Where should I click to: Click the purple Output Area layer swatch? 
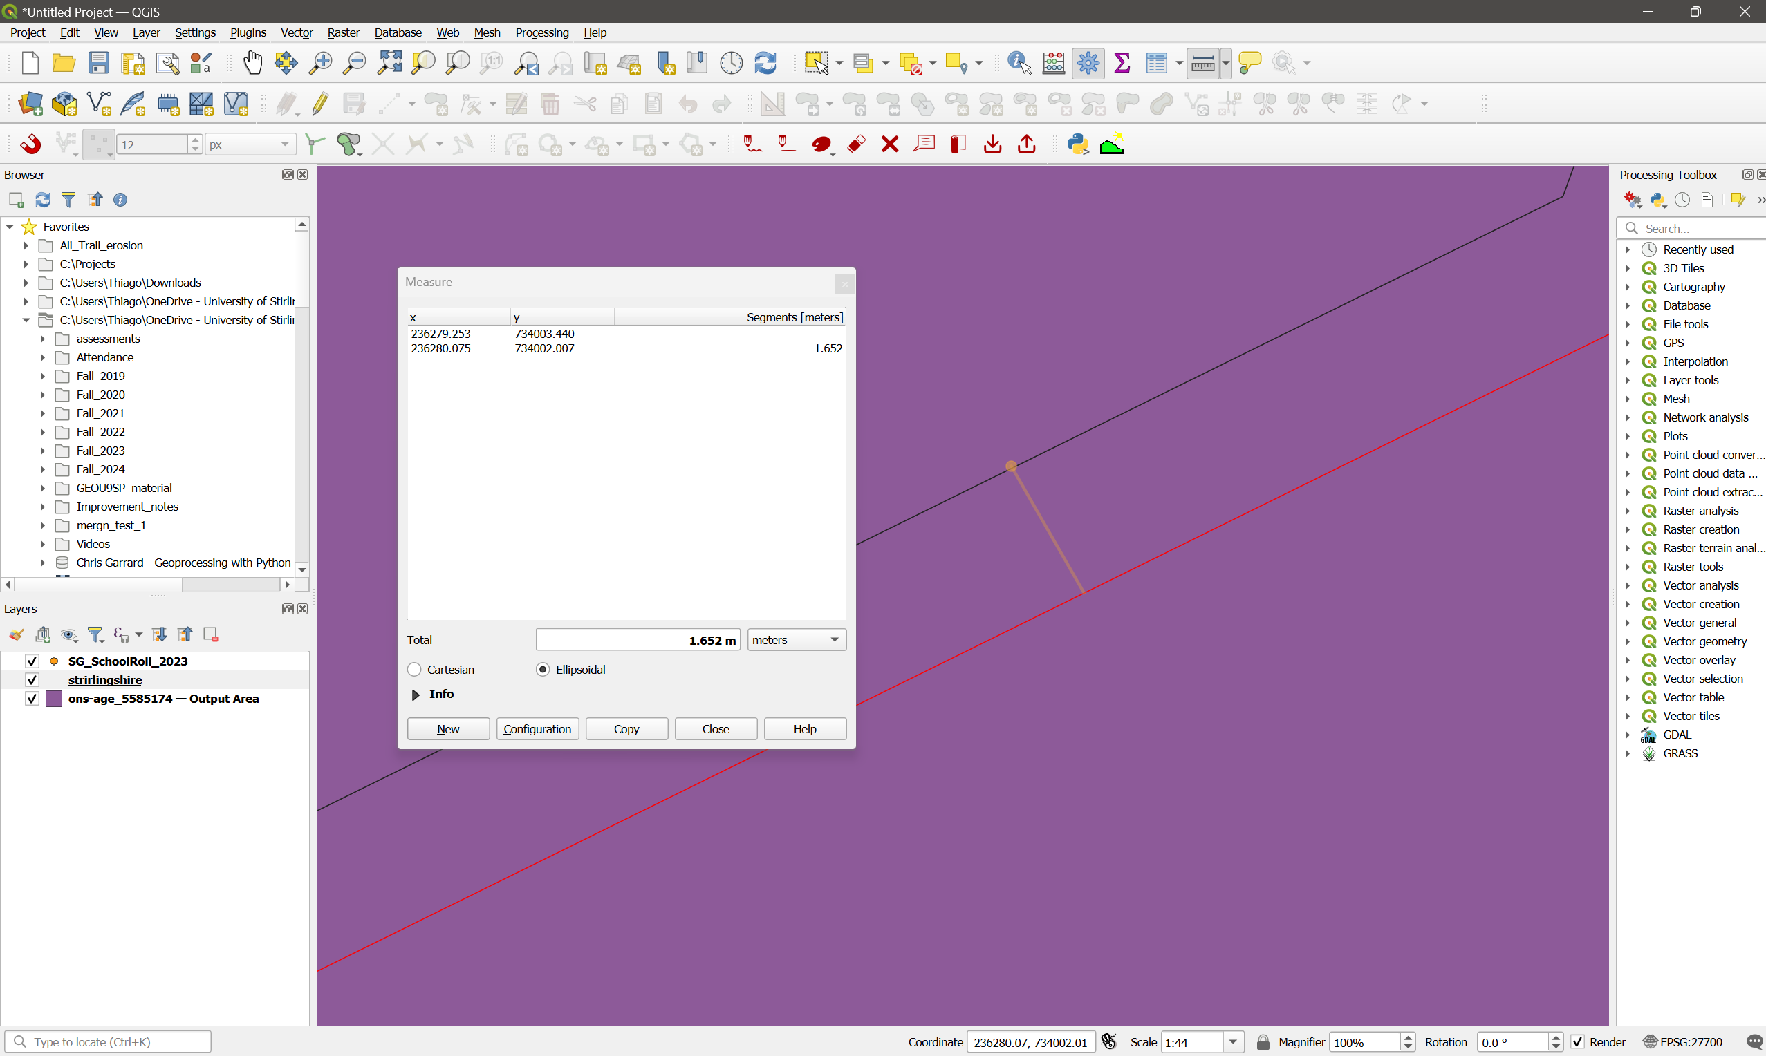coord(54,699)
